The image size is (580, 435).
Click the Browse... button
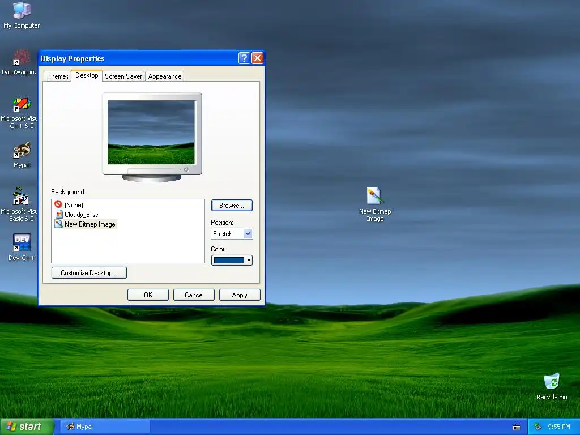click(232, 205)
